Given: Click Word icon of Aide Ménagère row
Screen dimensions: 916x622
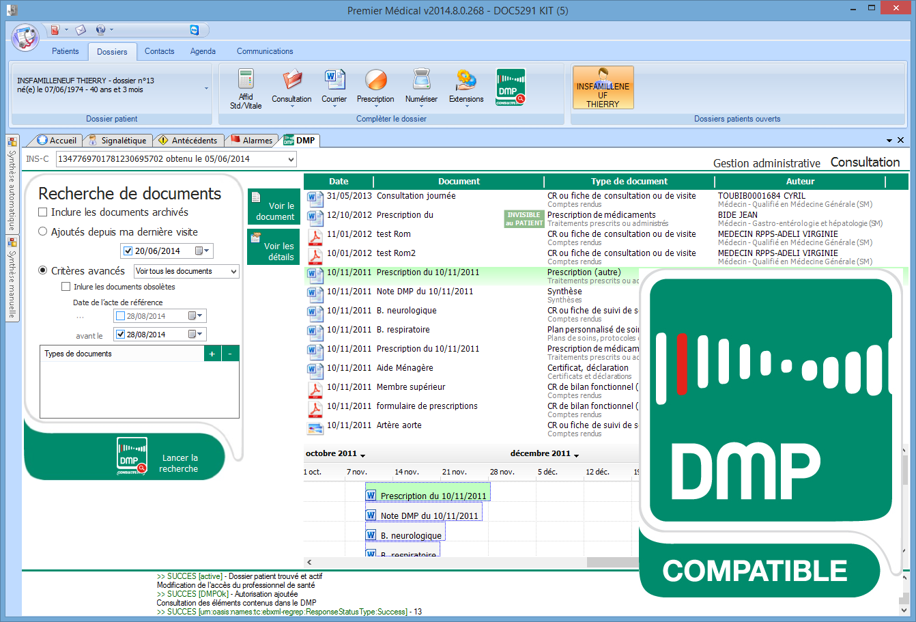Looking at the screenshot, I should (x=315, y=371).
